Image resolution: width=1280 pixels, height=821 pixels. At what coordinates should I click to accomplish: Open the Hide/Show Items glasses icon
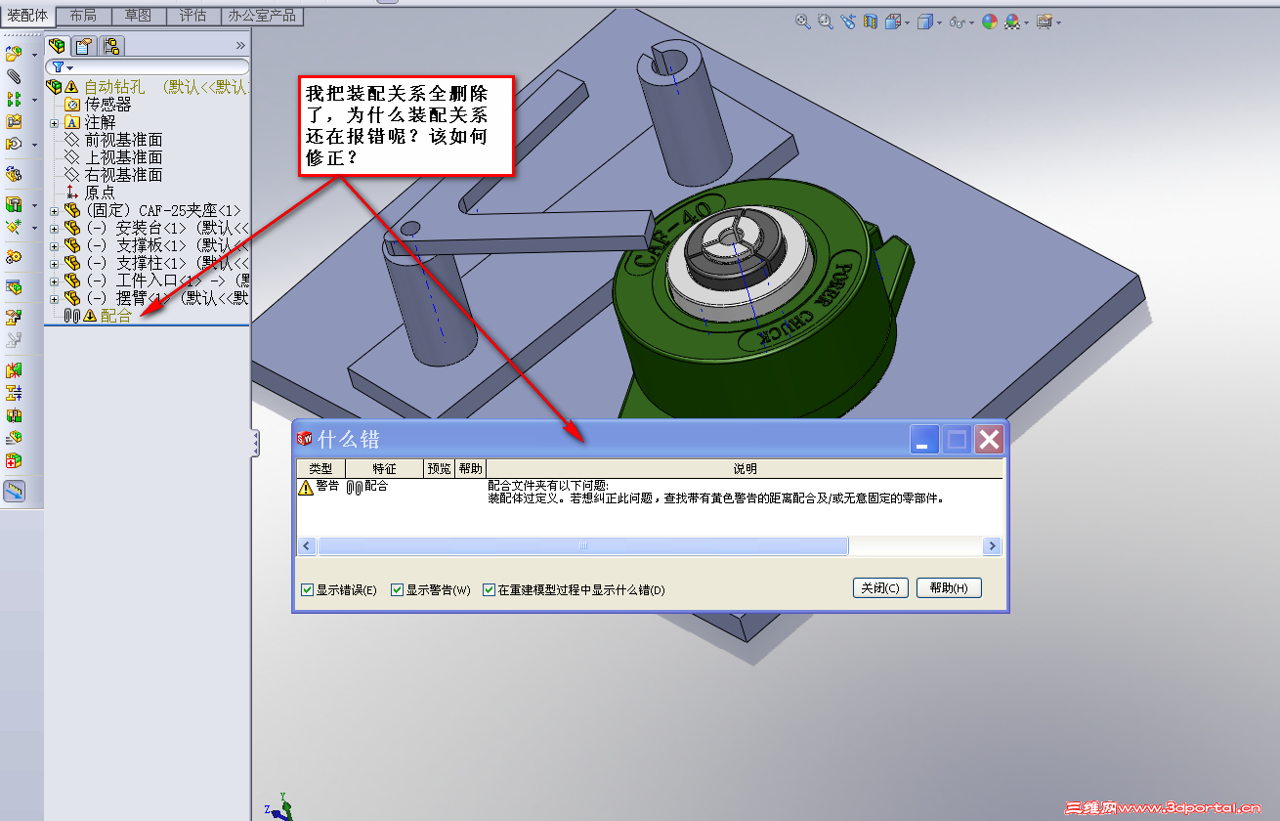[x=957, y=21]
